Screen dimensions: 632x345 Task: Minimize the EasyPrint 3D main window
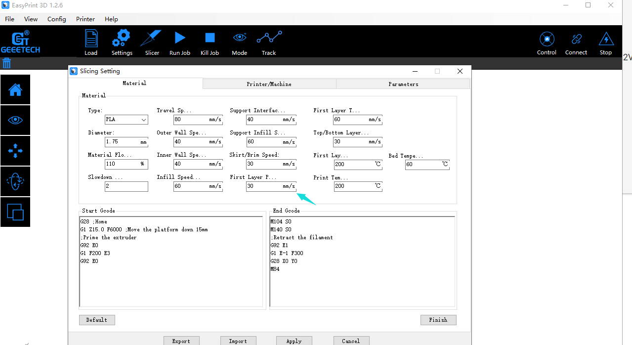click(x=566, y=5)
